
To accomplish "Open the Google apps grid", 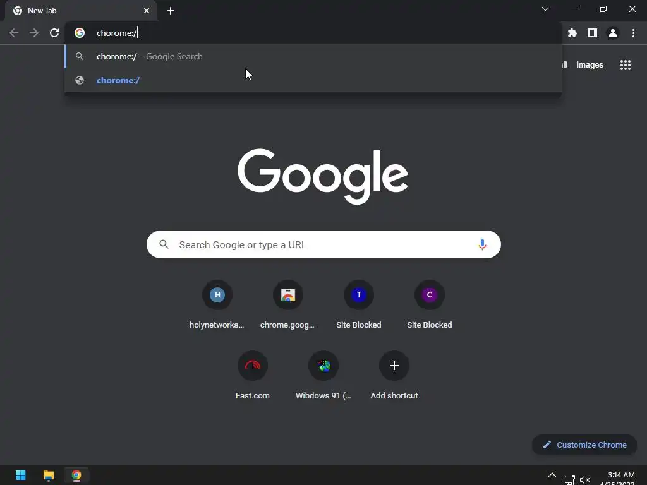I will [x=626, y=65].
